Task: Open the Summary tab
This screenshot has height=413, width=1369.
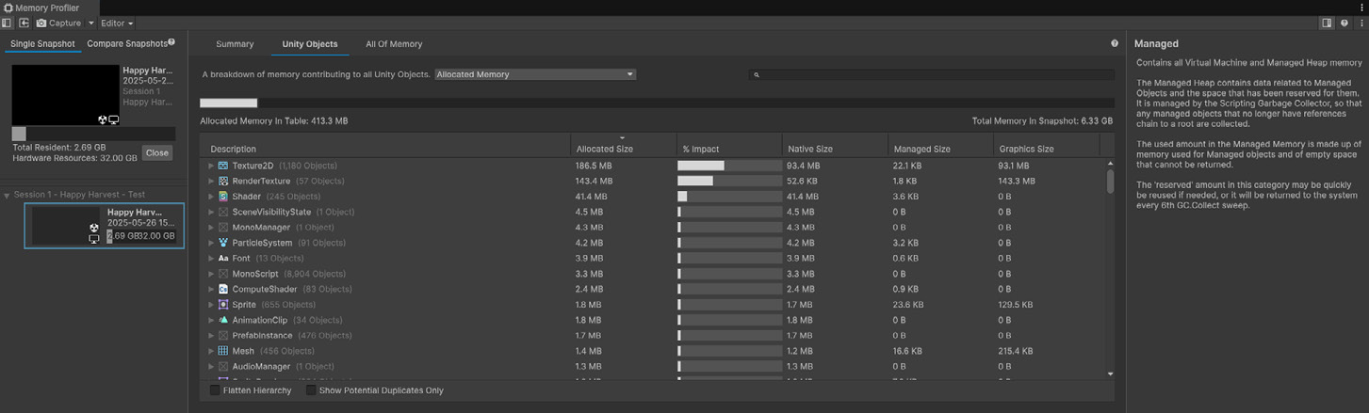Action: coord(235,44)
